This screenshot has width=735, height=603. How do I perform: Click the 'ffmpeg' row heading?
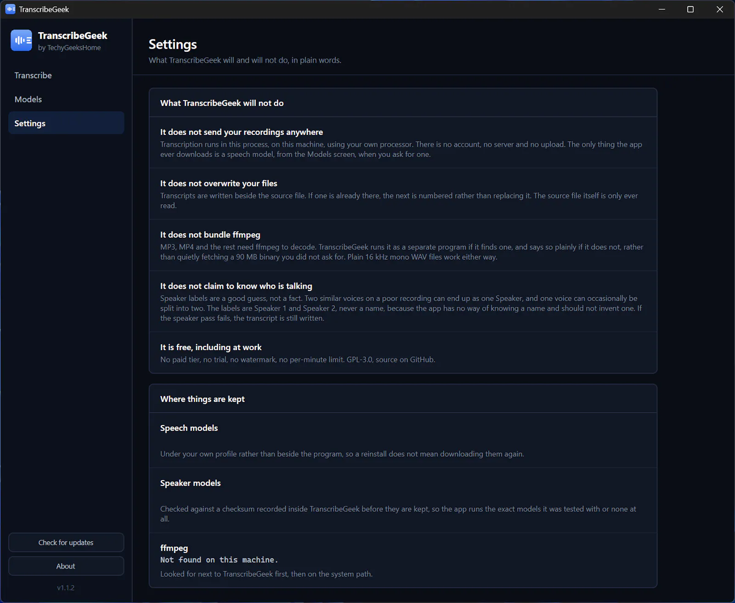click(x=174, y=548)
